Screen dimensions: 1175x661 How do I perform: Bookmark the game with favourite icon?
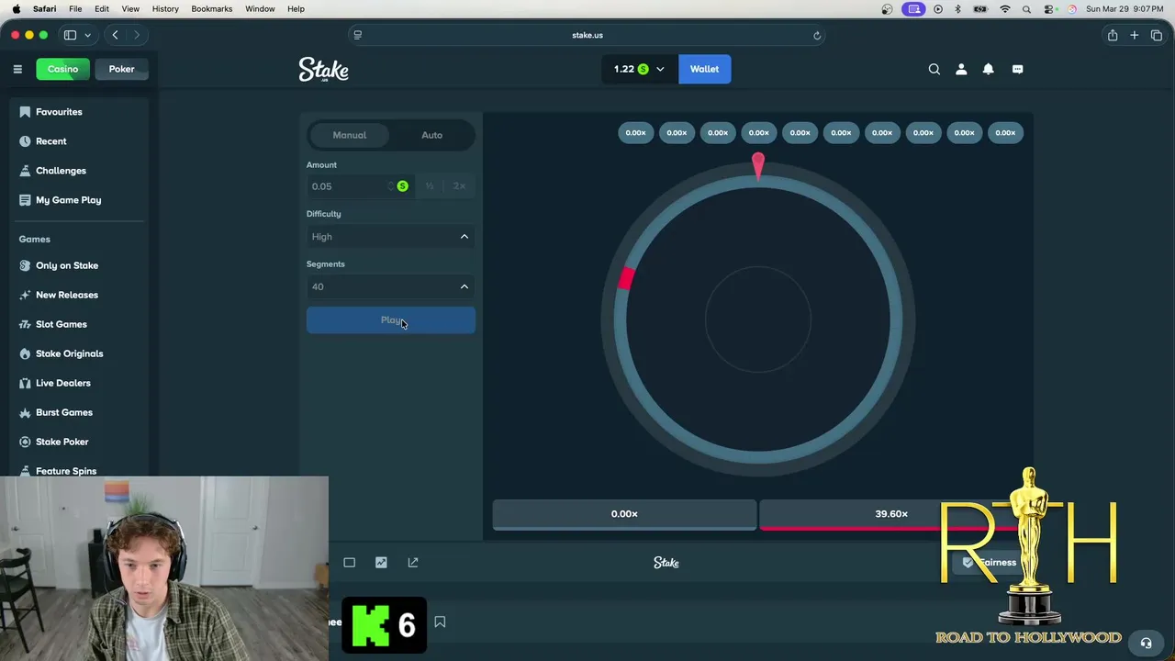tap(440, 622)
